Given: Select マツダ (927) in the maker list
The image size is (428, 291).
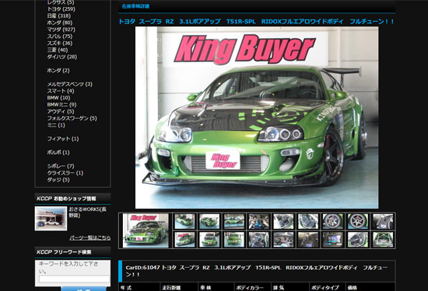Looking at the screenshot, I should pyautogui.click(x=61, y=29).
